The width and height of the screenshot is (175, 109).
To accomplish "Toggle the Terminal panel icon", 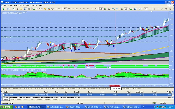I will point(25,9).
